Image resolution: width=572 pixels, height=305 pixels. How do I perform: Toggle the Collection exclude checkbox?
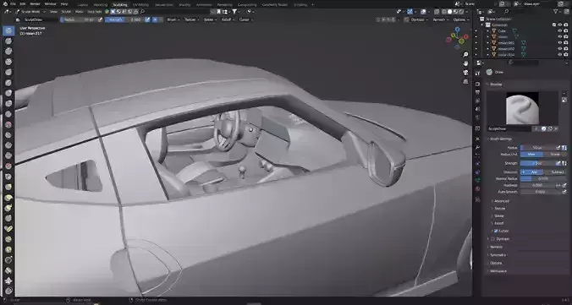[x=554, y=25]
